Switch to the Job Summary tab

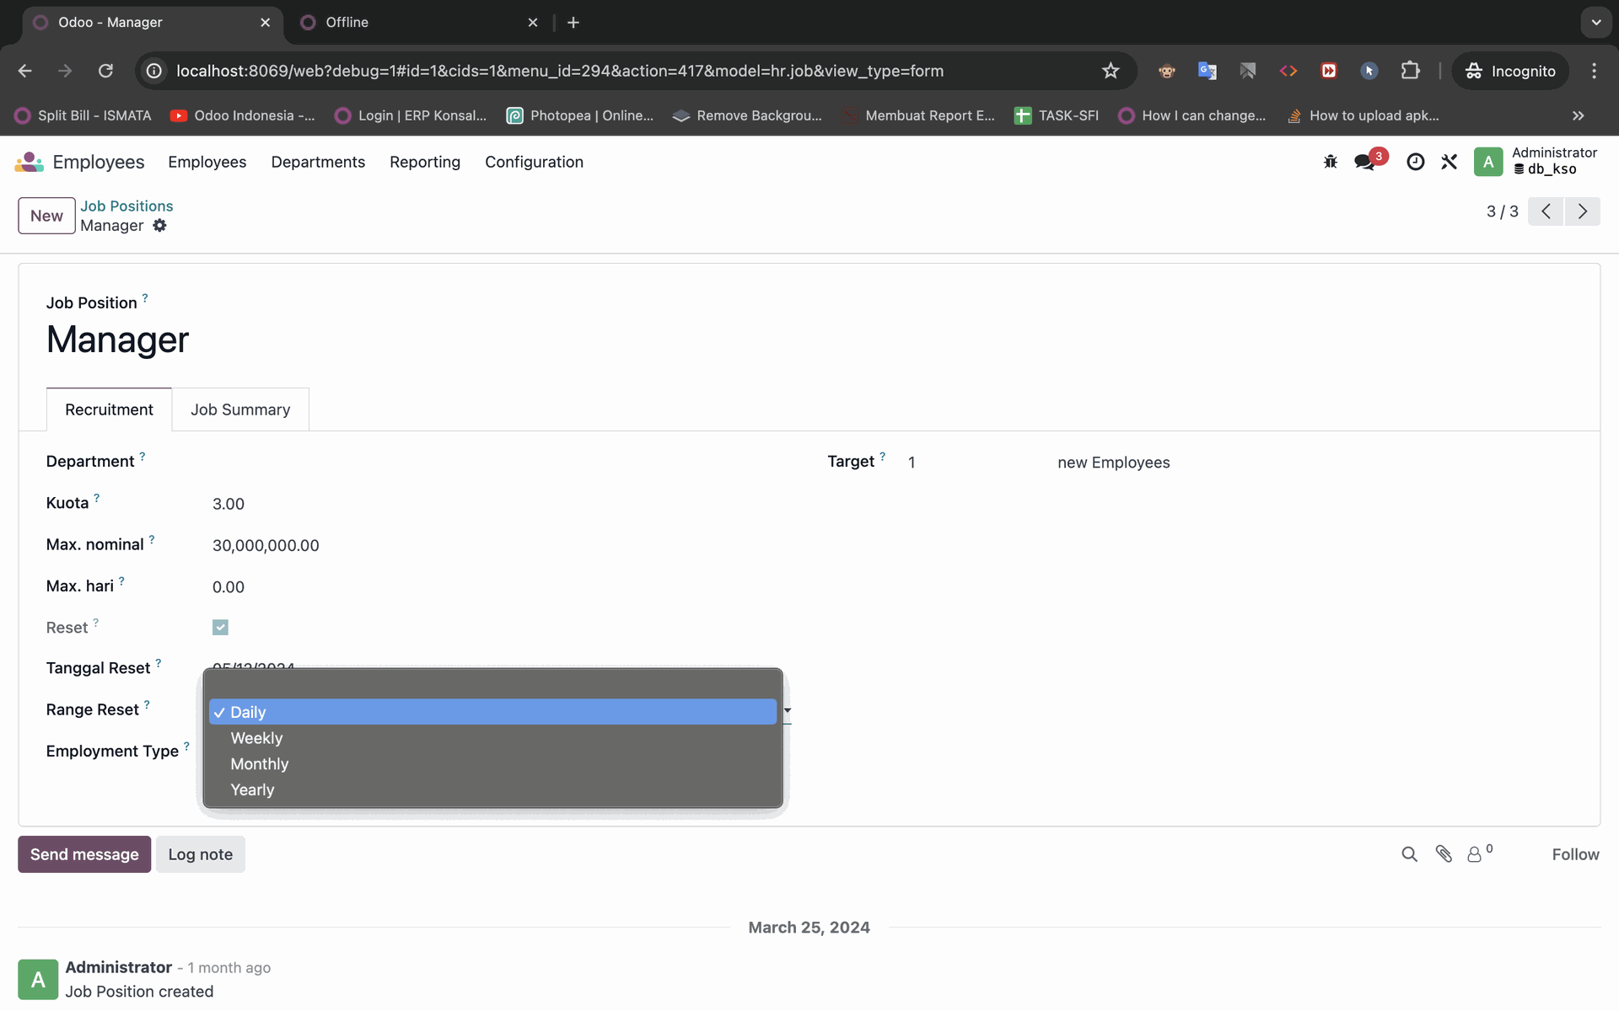[240, 409]
